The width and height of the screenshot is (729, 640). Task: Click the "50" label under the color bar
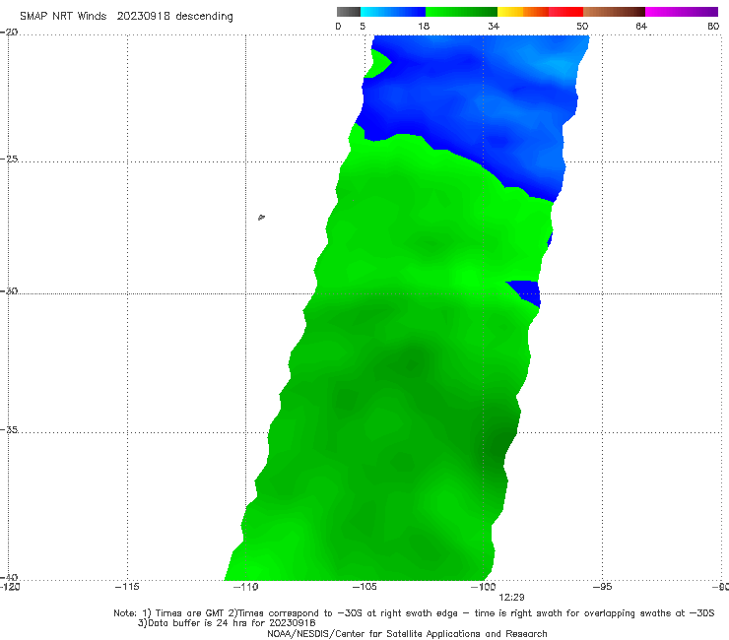pyautogui.click(x=582, y=27)
